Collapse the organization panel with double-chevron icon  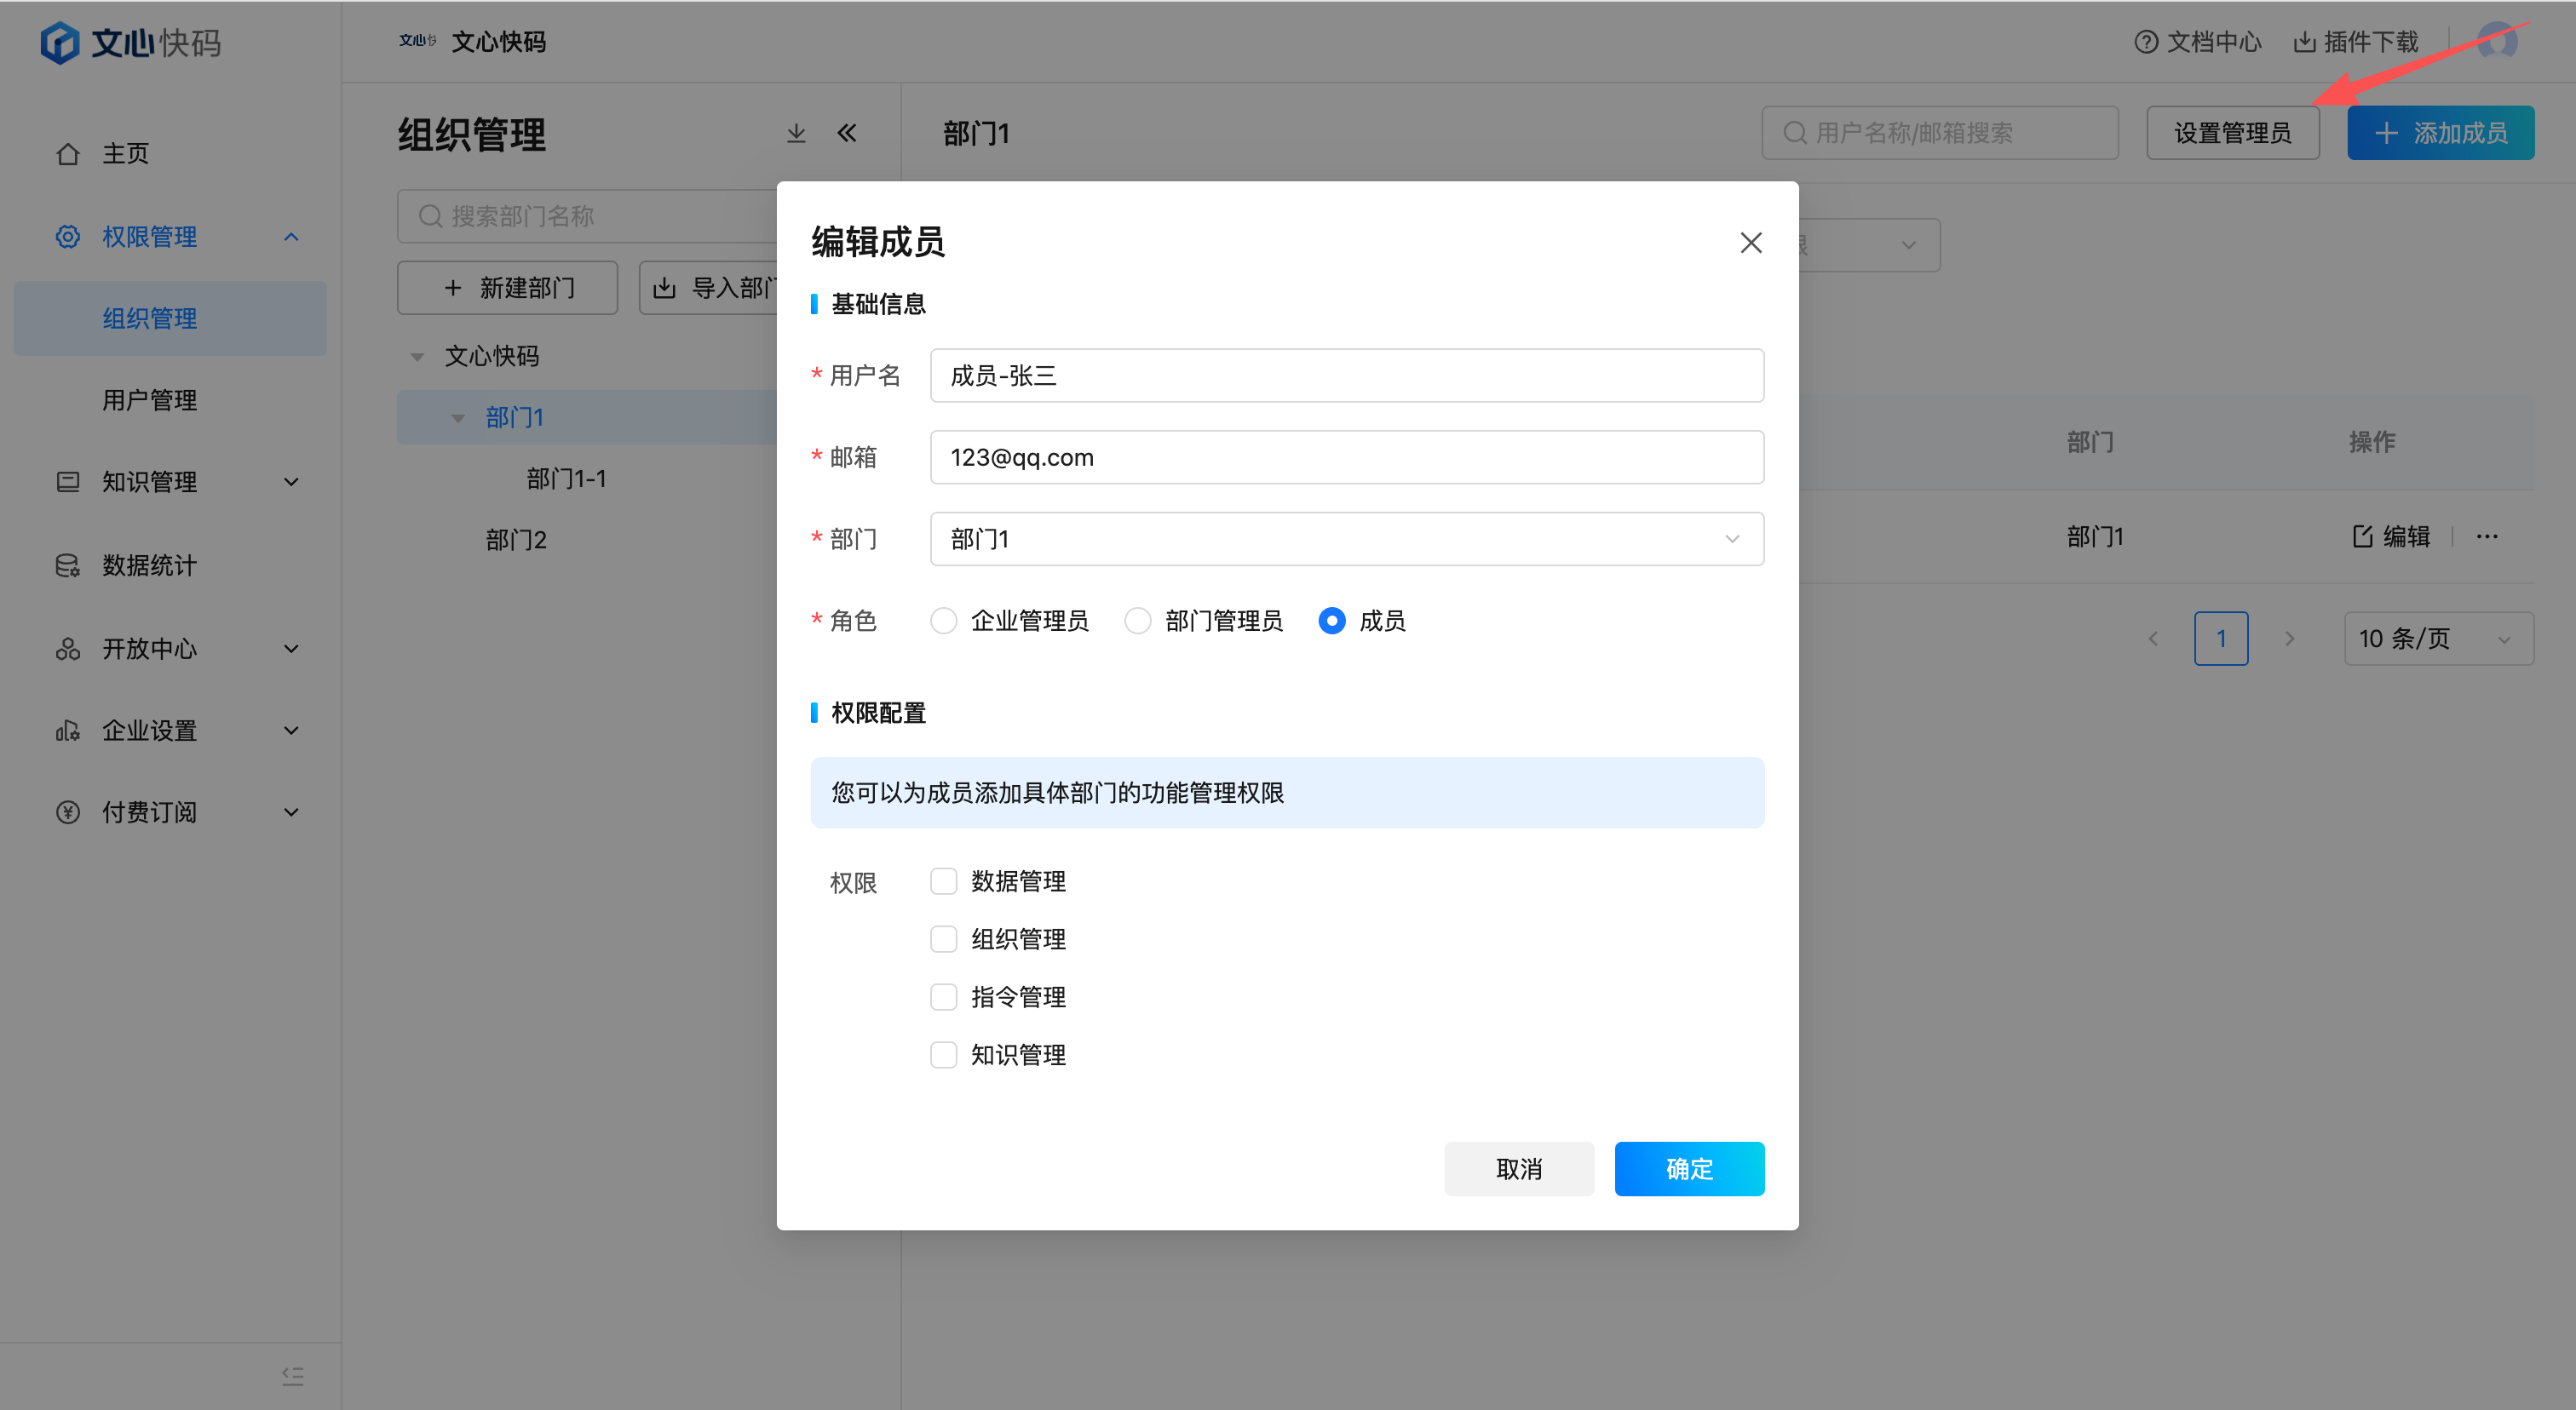(847, 133)
